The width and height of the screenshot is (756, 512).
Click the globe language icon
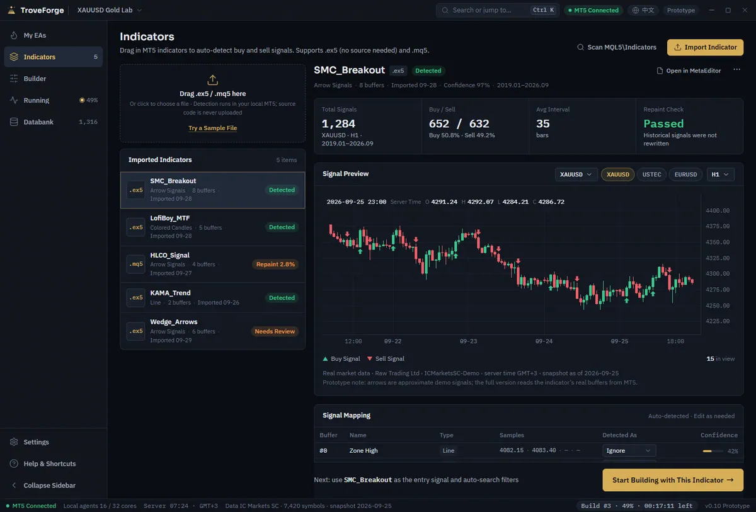coord(636,10)
